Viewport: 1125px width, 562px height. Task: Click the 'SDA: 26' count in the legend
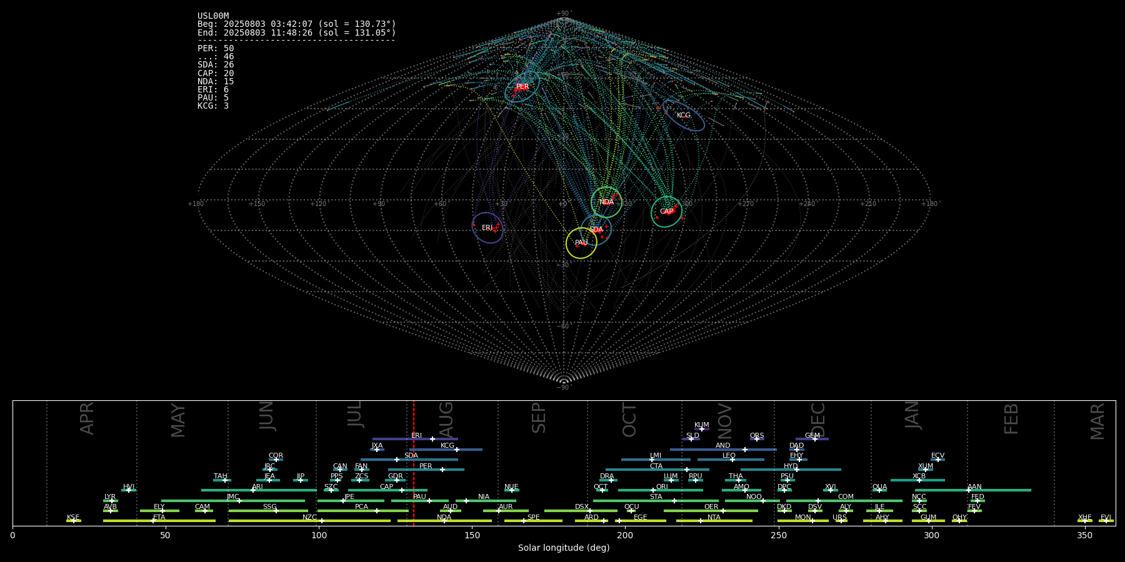coord(216,64)
